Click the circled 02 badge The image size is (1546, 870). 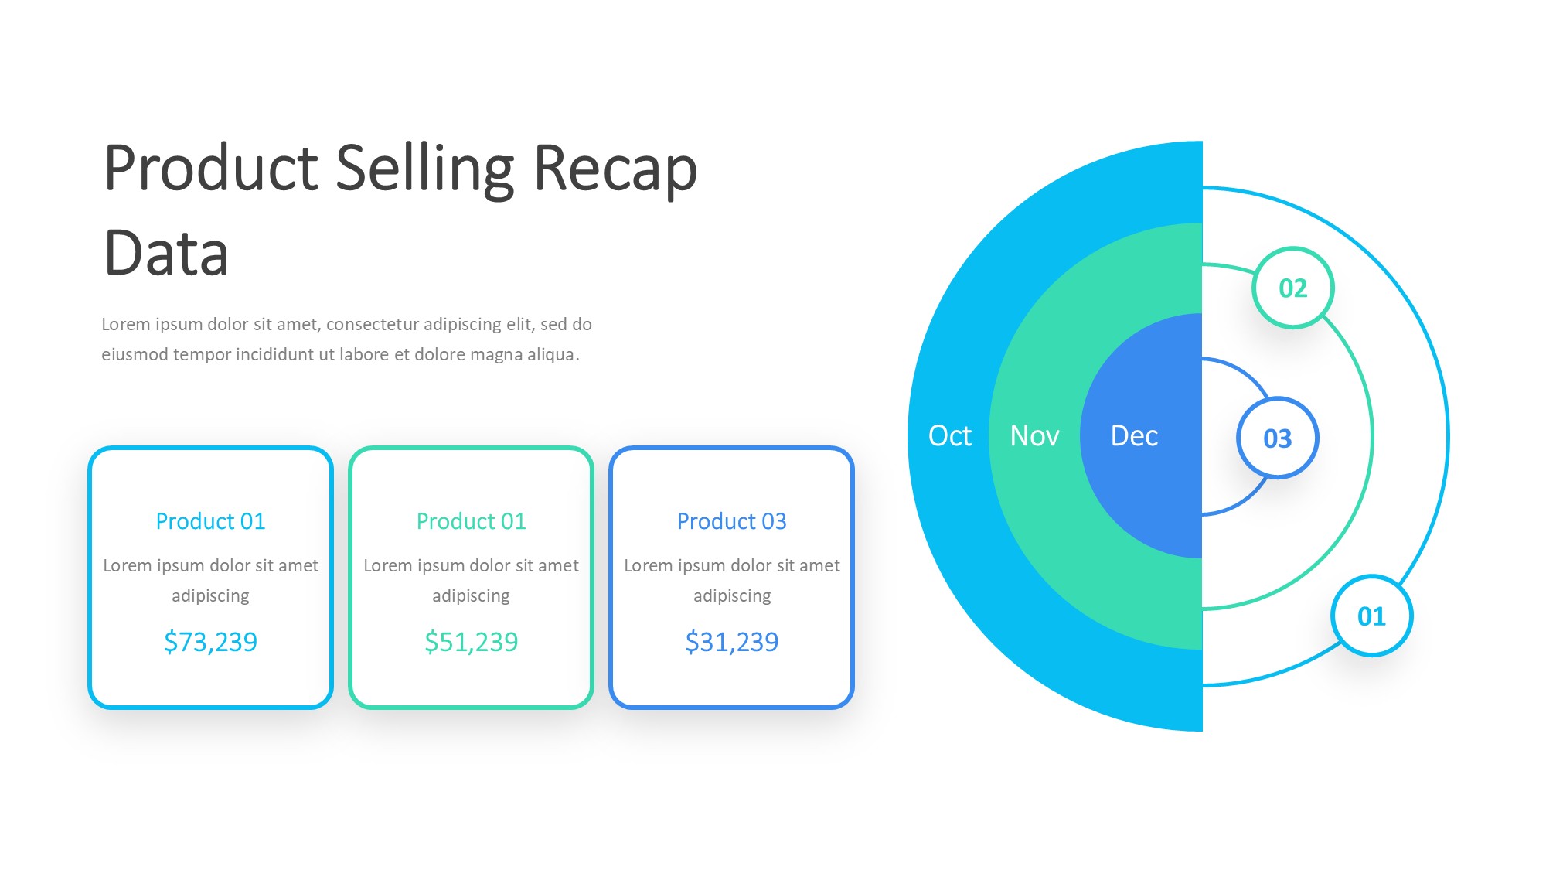[1292, 288]
